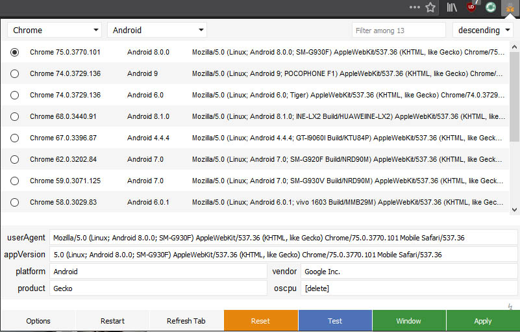Click the list scrollbar up arrow
Image resolution: width=520 pixels, height=332 pixels.
point(514,47)
